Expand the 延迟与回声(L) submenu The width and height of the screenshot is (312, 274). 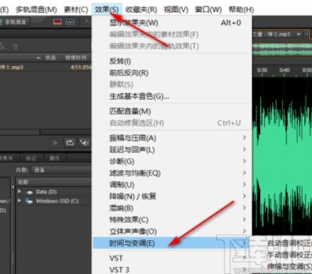(172, 150)
